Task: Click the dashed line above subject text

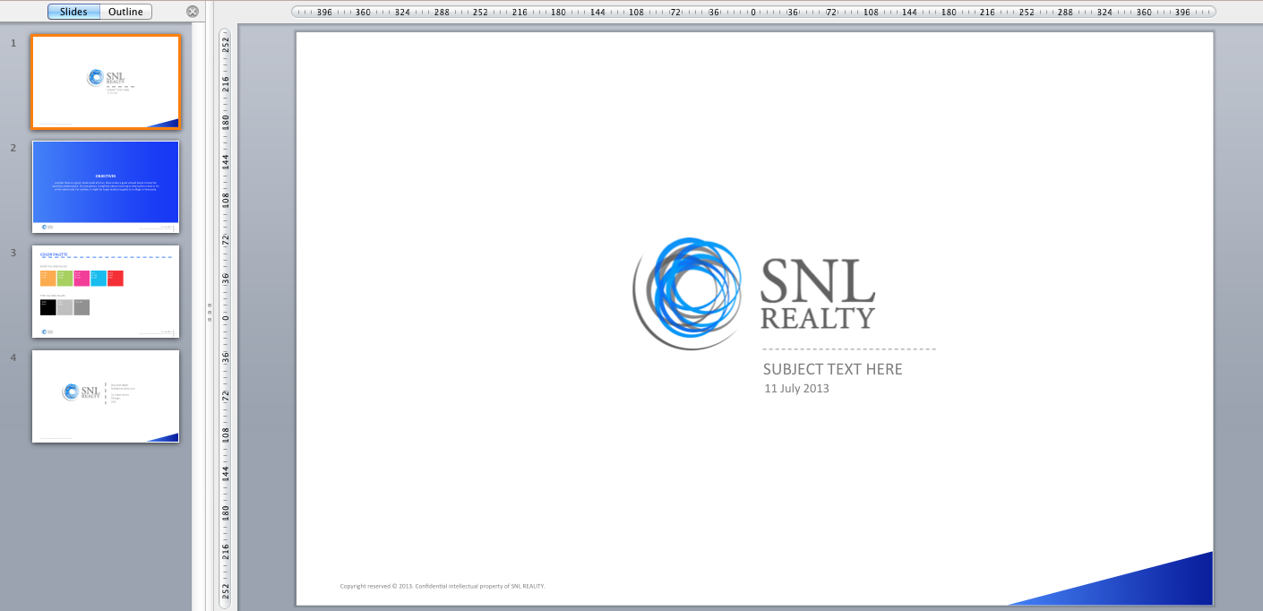Action: coord(848,349)
